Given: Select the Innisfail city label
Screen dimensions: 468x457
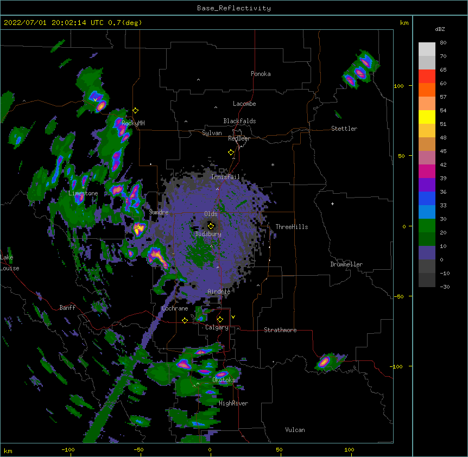Looking at the screenshot, I should tap(225, 177).
